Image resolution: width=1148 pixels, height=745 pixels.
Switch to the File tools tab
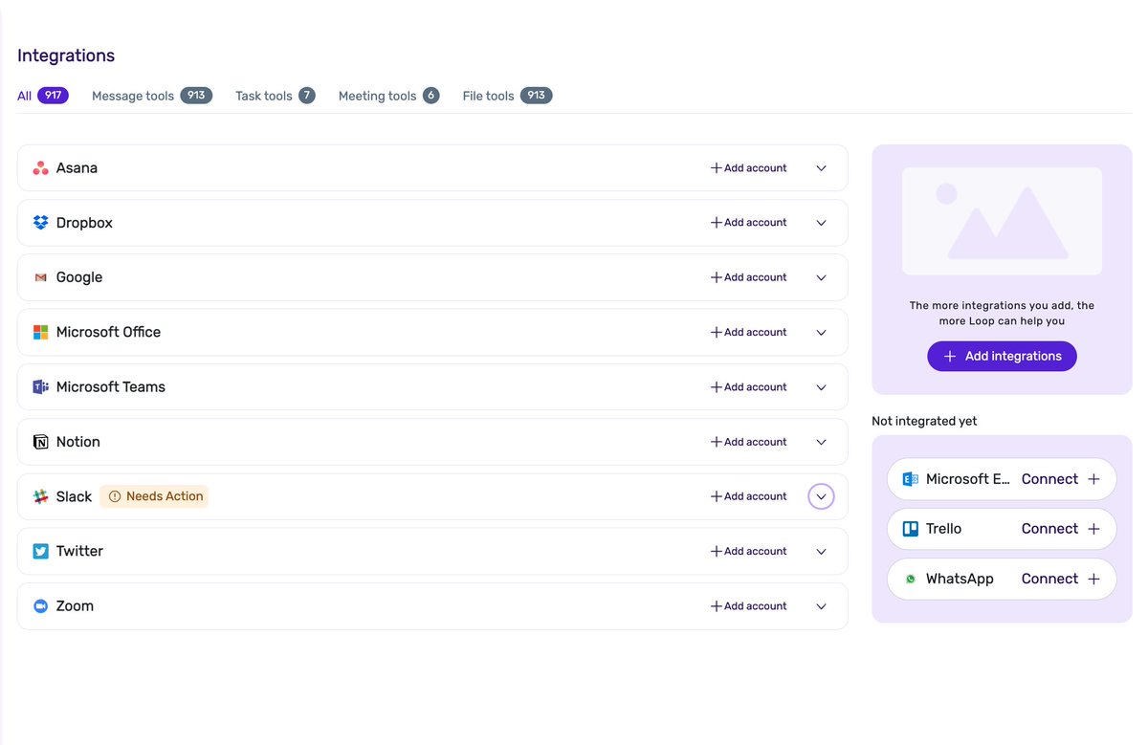click(507, 96)
